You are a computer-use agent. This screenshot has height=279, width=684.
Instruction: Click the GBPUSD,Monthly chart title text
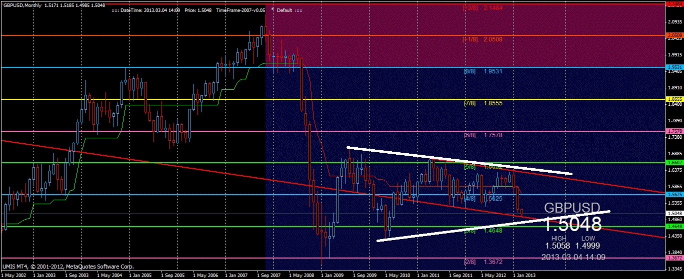(23, 4)
